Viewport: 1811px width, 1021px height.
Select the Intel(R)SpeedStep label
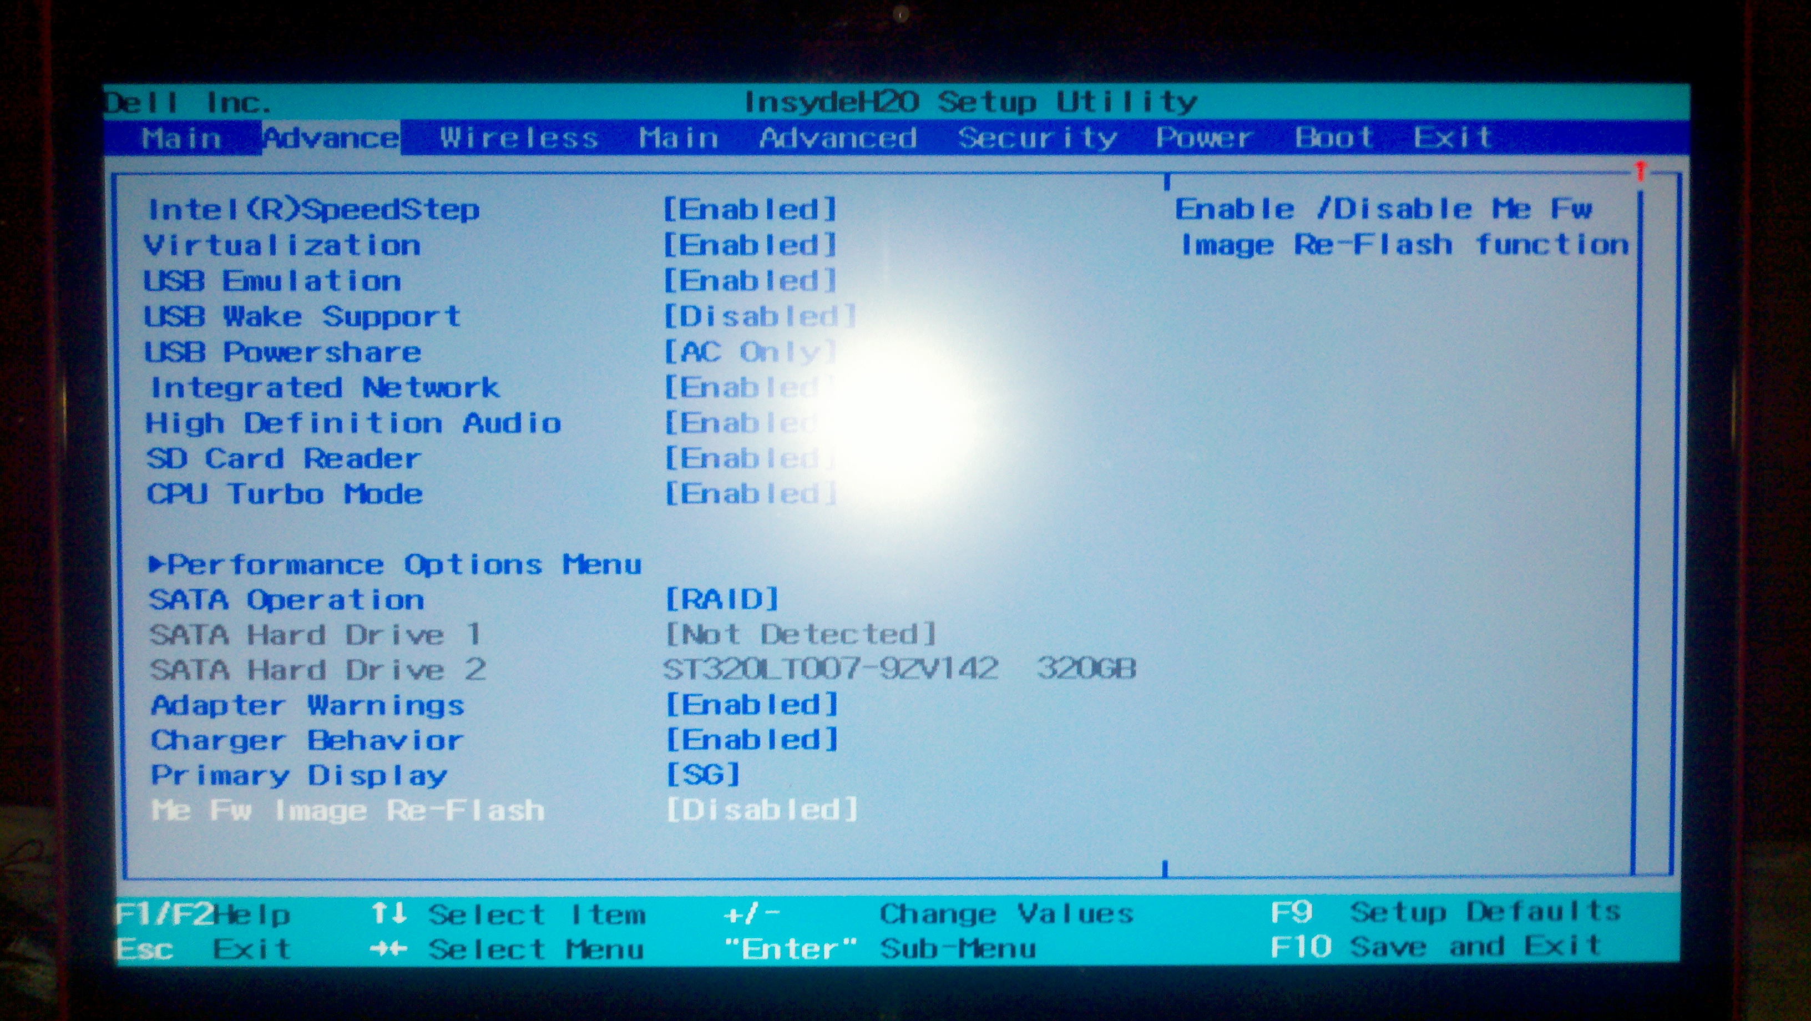pyautogui.click(x=313, y=210)
